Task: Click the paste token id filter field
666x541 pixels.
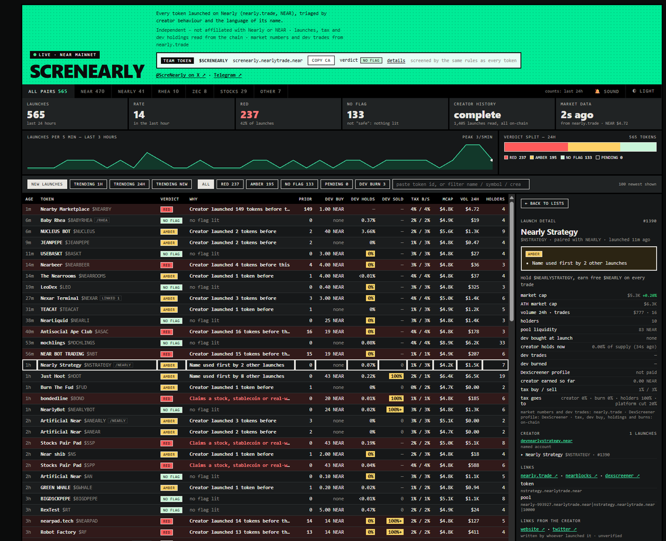Action: click(461, 184)
